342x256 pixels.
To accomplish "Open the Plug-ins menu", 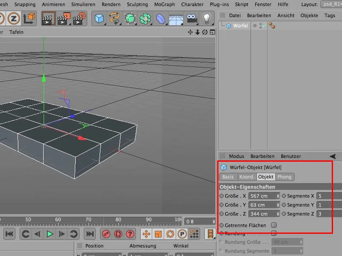I will pyautogui.click(x=219, y=4).
